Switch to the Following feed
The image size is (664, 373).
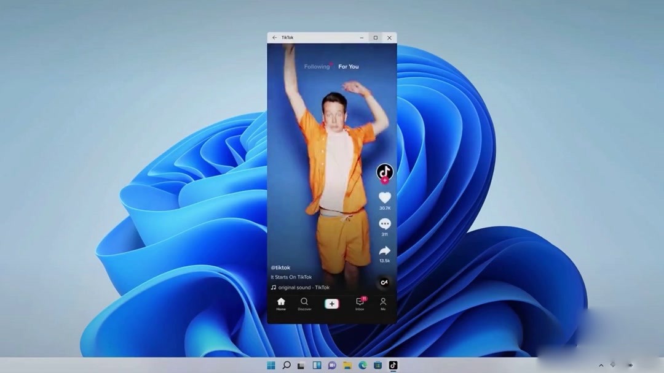point(317,66)
